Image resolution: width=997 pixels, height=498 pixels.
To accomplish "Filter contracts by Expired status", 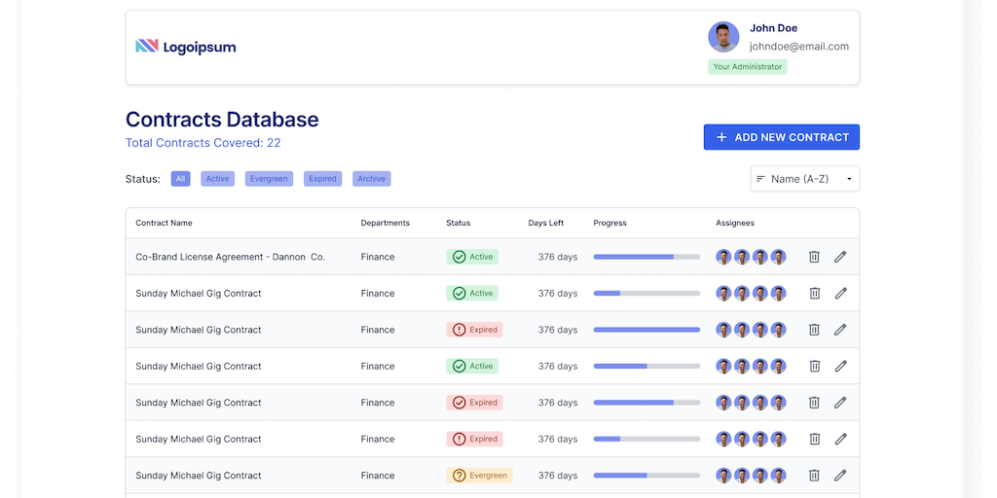I will coord(322,179).
